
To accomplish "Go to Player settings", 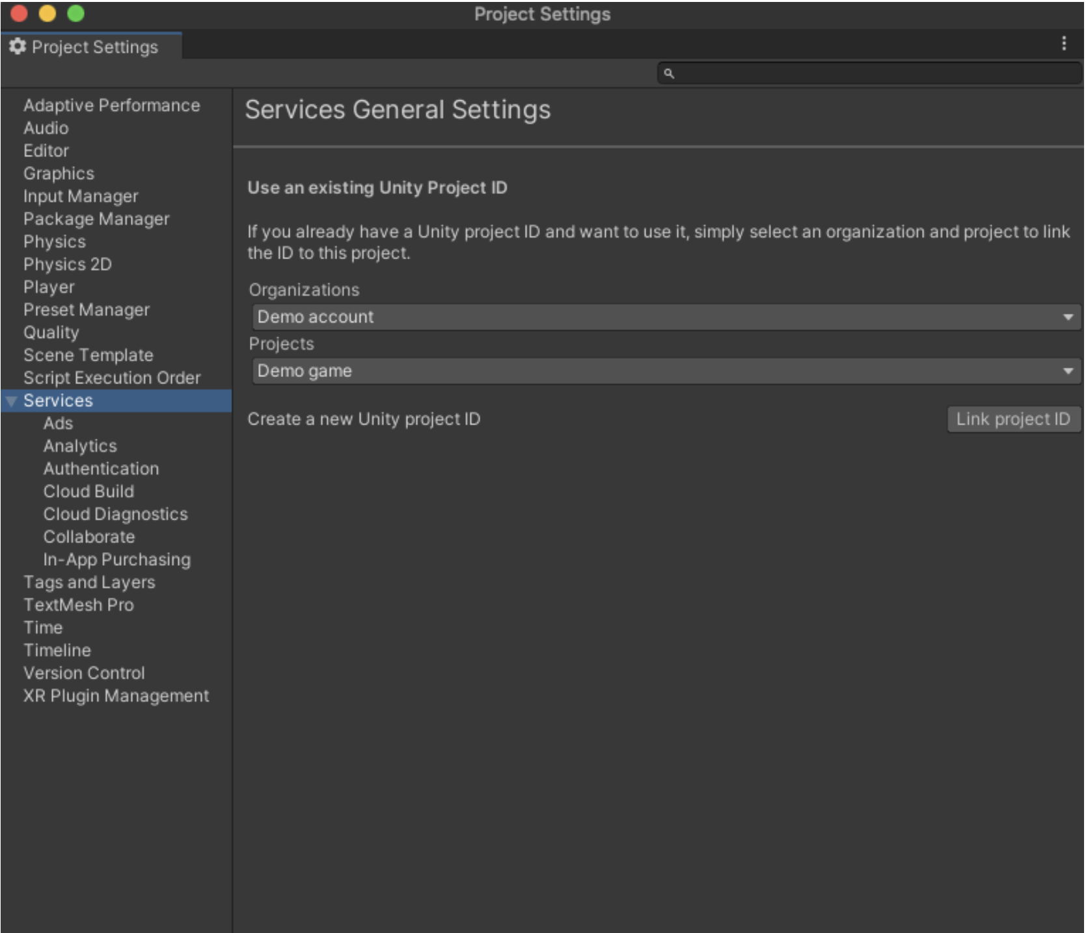I will (x=49, y=287).
